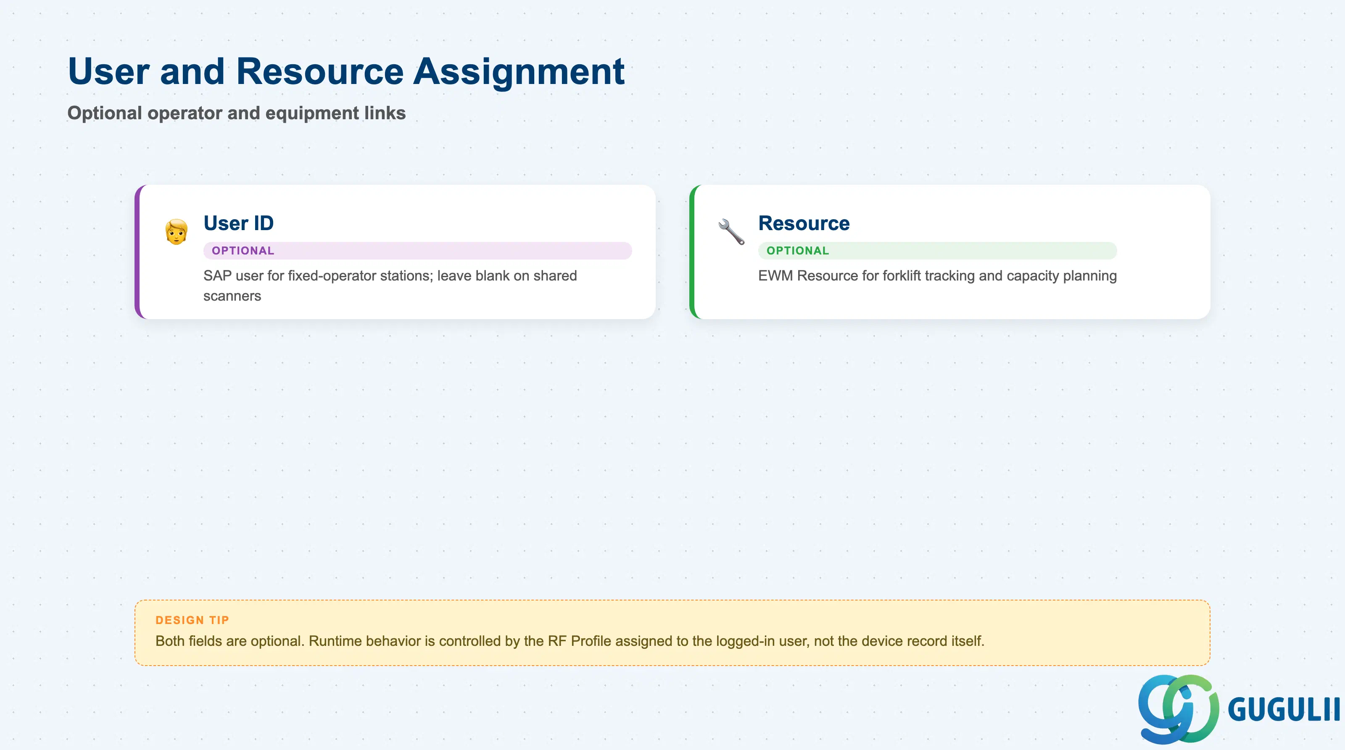Click the purple OPTIONAL badge under User ID

pyautogui.click(x=418, y=251)
